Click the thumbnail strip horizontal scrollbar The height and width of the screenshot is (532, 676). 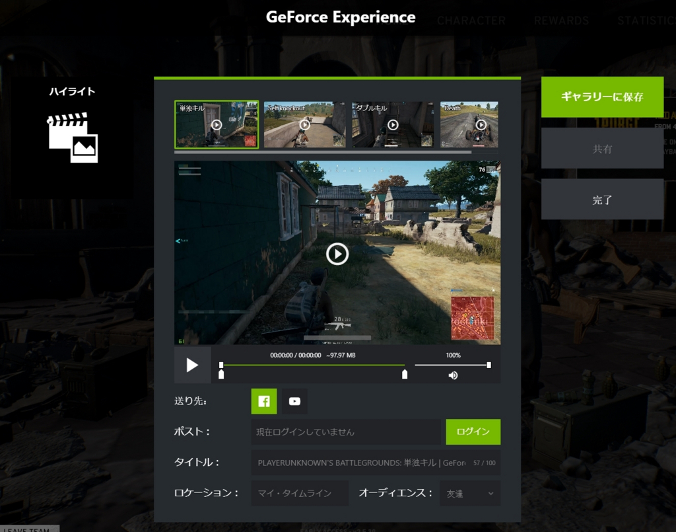(323, 152)
